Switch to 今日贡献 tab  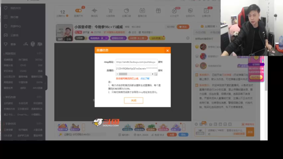201,33
